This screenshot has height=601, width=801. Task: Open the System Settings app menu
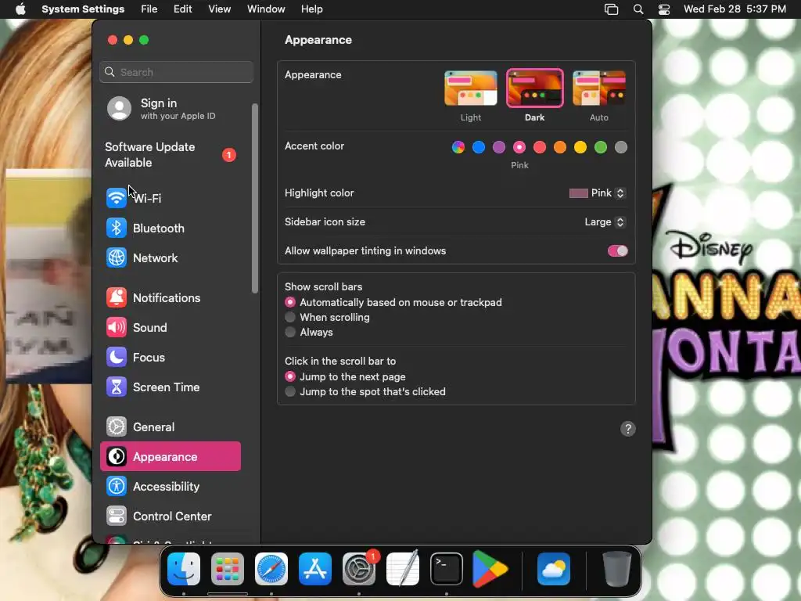point(83,9)
